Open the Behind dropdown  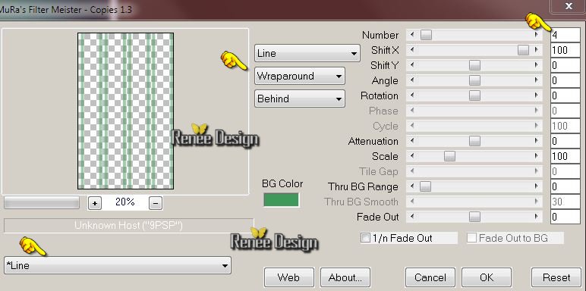[300, 99]
